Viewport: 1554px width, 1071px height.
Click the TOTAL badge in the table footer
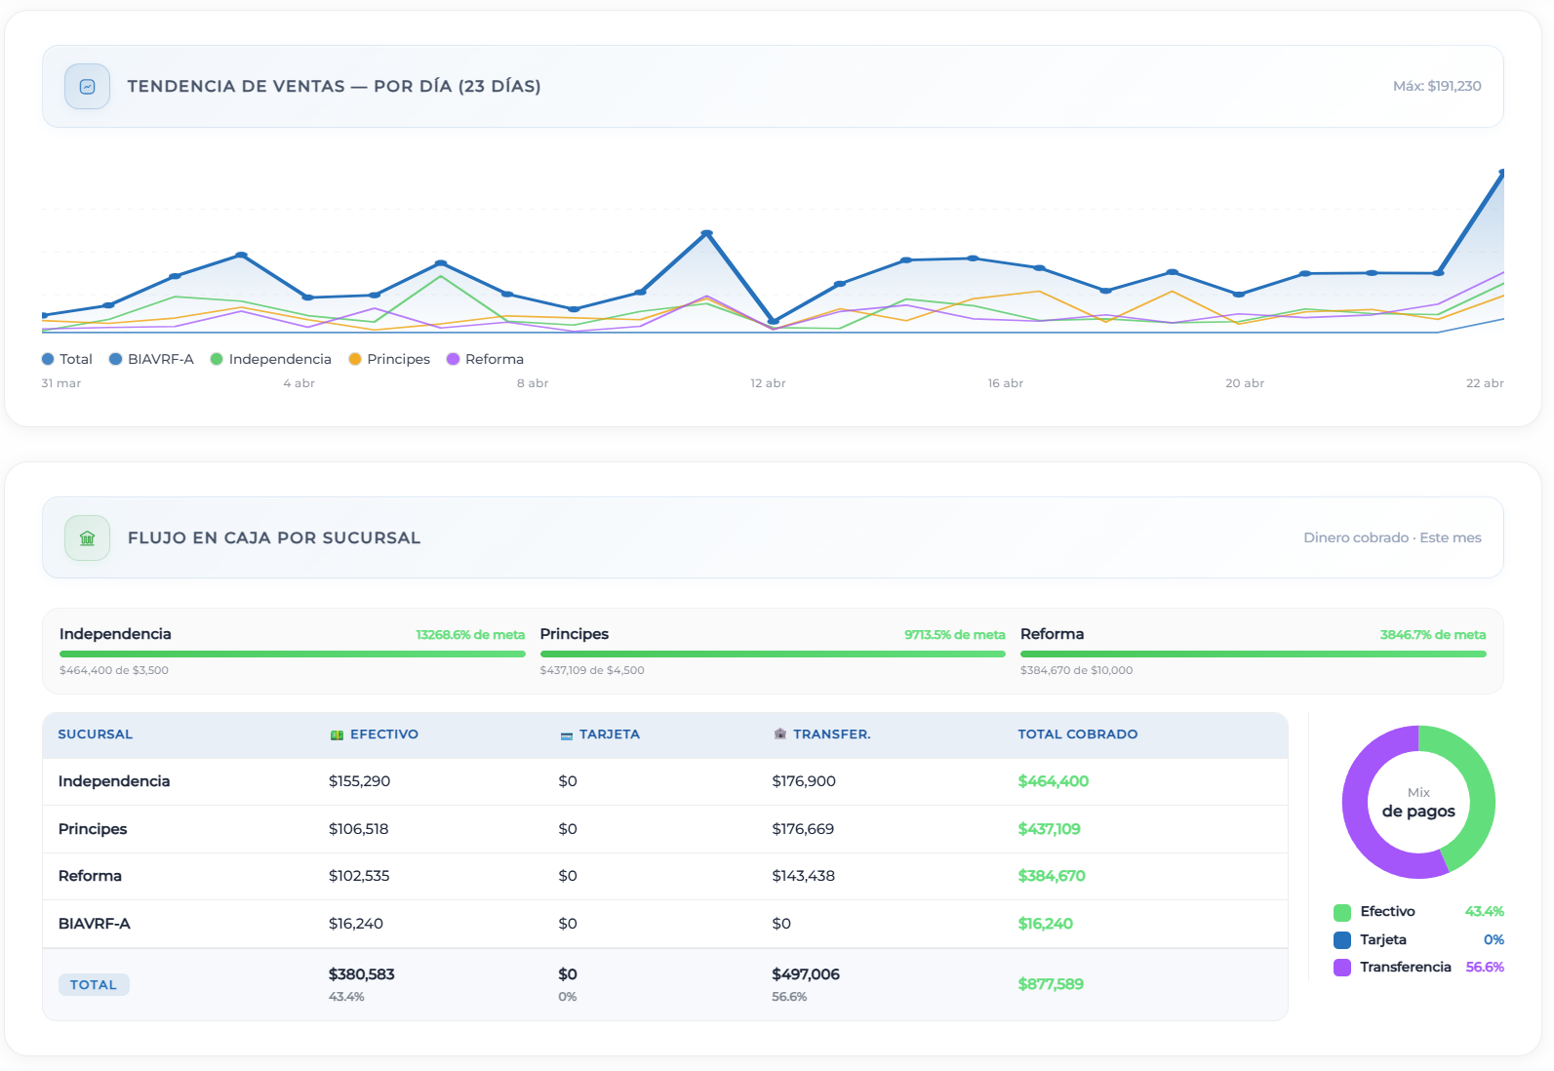pos(94,985)
